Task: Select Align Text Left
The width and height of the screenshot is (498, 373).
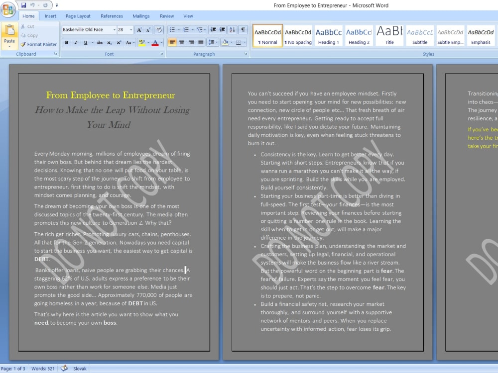Action: 172,42
